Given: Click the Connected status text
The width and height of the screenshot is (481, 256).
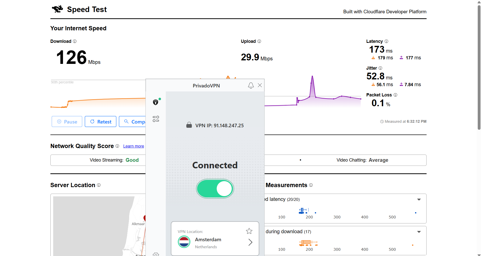Looking at the screenshot, I should coord(215,165).
